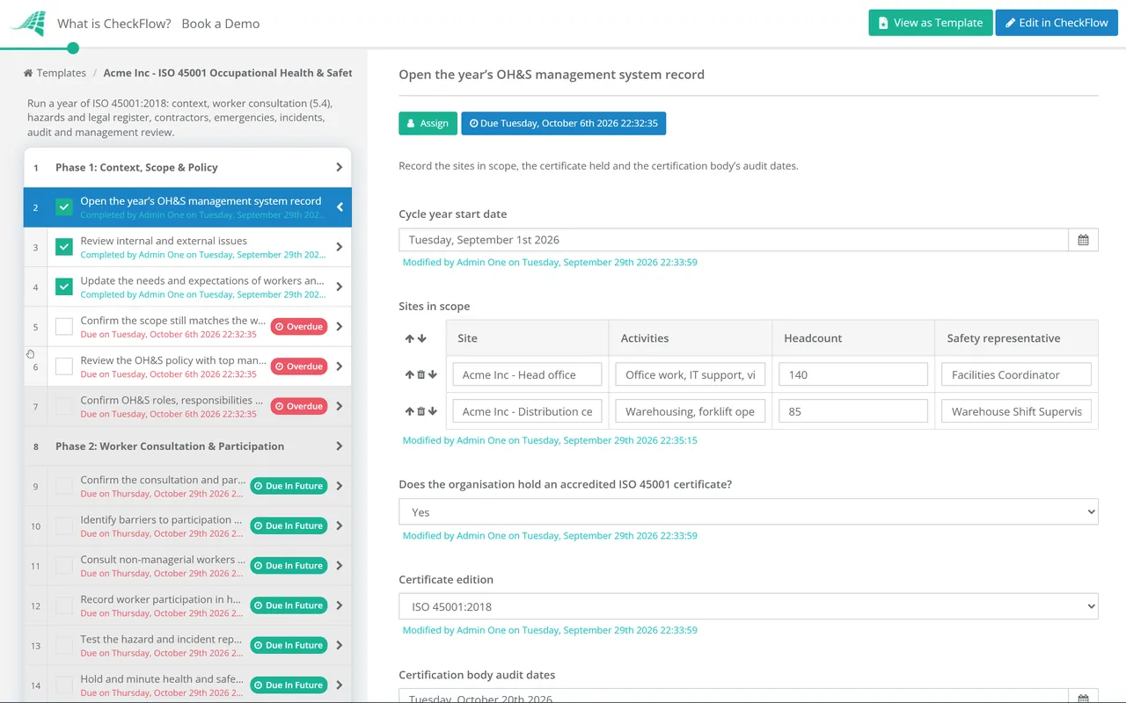Click sort down arrow in Sites table header
This screenshot has height=703, width=1126.
click(422, 338)
